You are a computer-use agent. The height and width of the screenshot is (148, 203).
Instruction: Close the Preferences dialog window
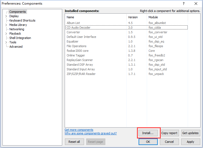[196, 4]
